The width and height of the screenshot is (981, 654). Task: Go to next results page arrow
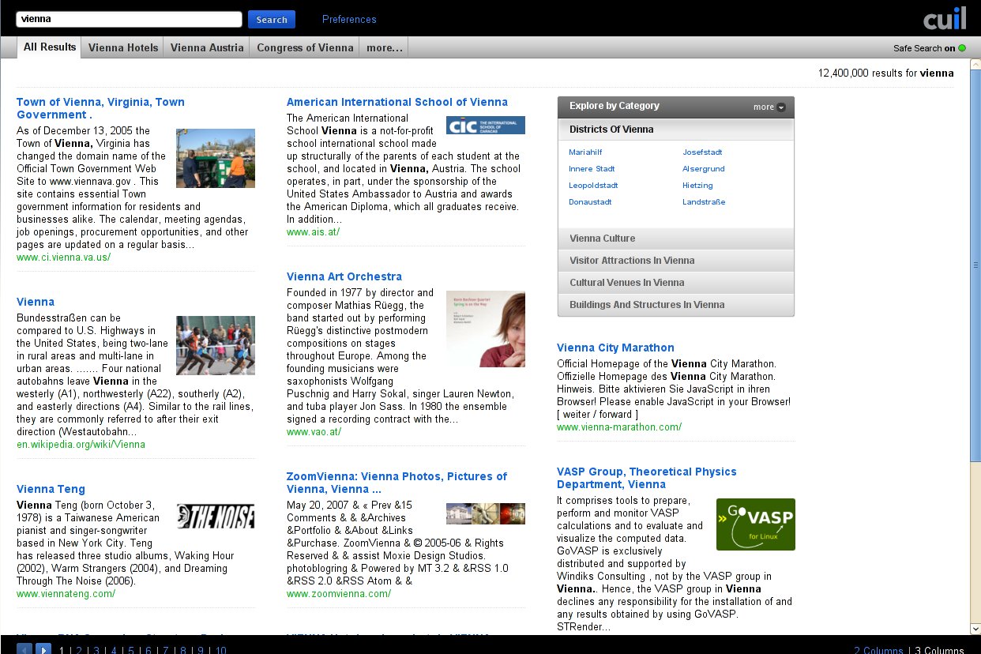click(x=43, y=649)
